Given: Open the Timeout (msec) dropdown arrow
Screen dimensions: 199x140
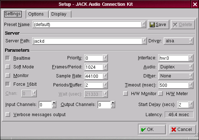Looking at the screenshot, I should 191,85.
